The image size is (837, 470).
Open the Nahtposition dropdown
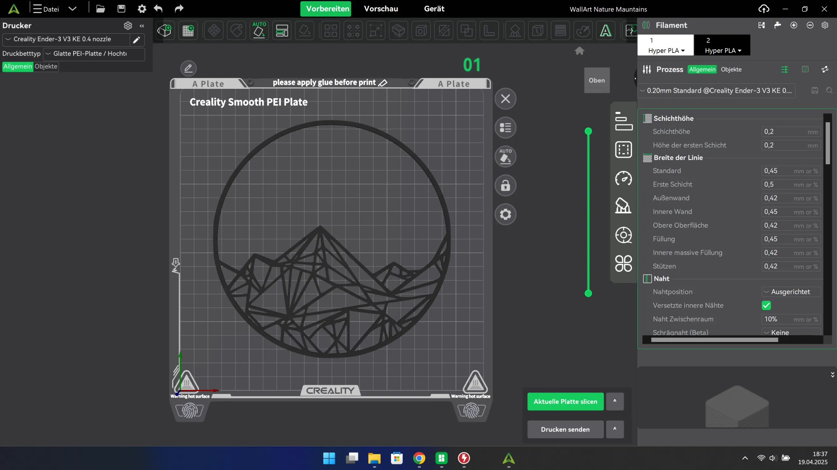tap(791, 292)
